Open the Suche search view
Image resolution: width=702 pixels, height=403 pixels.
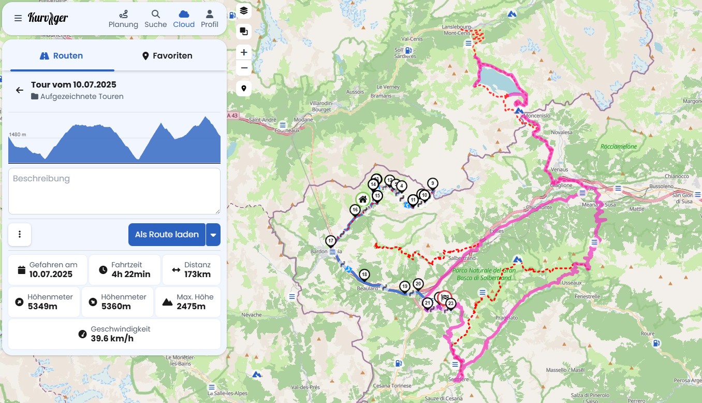click(155, 19)
